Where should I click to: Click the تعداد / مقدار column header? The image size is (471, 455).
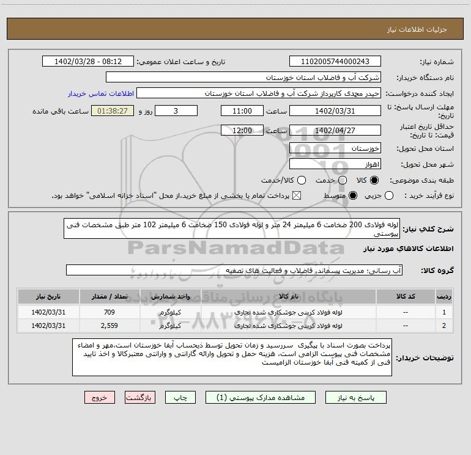(x=109, y=296)
